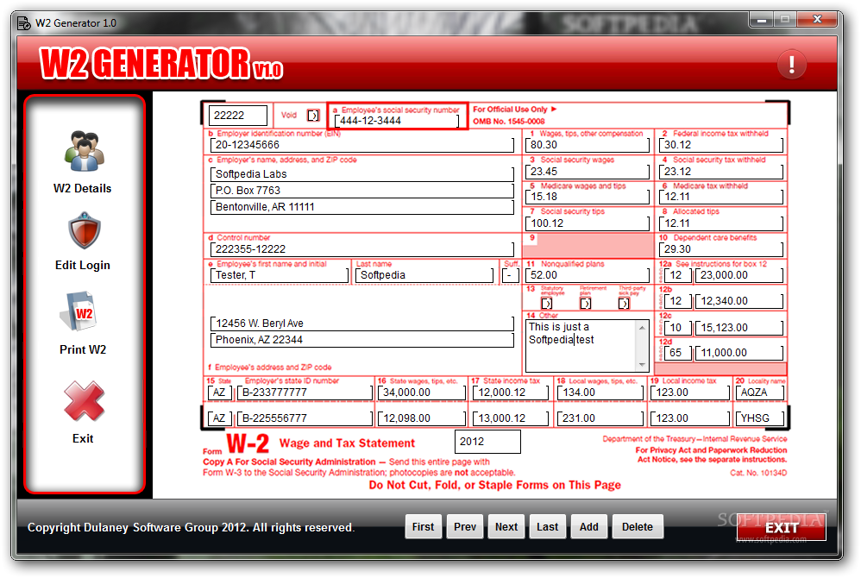Click the social security number field 444-12-3444
The image size is (861, 578).
pos(397,121)
